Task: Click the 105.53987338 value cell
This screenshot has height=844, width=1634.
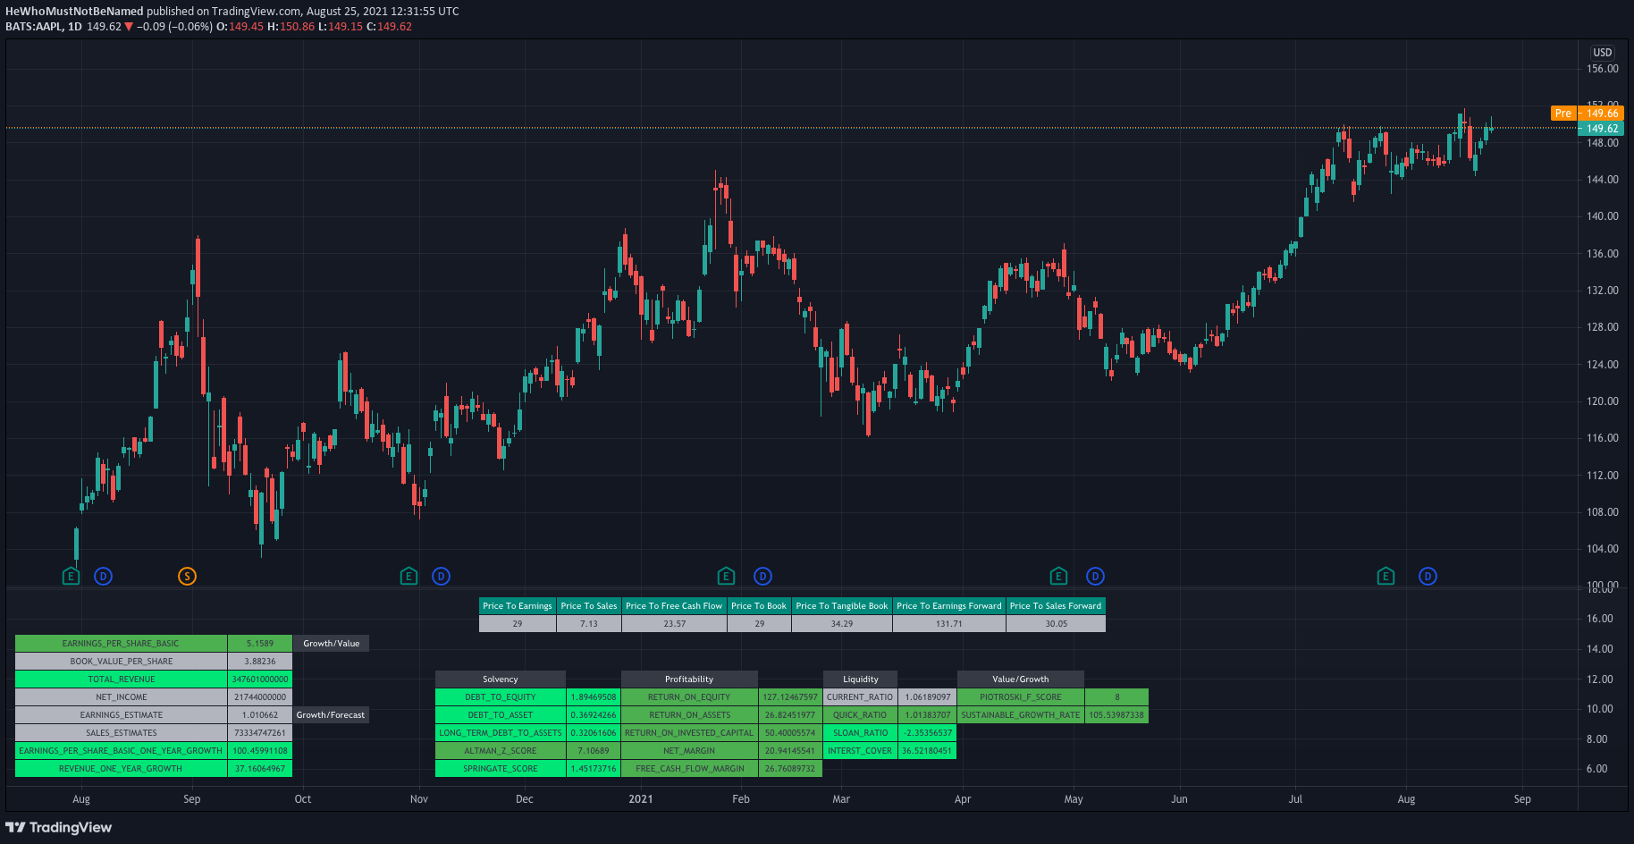Action: coord(1116,715)
